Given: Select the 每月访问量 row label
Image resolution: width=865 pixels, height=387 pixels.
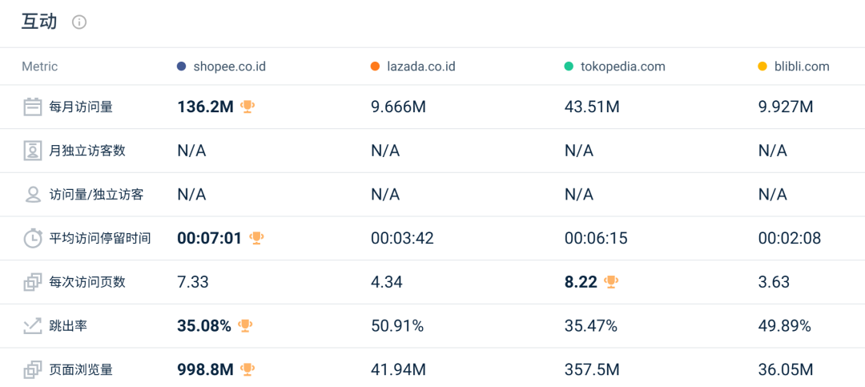Looking at the screenshot, I should click(x=81, y=107).
